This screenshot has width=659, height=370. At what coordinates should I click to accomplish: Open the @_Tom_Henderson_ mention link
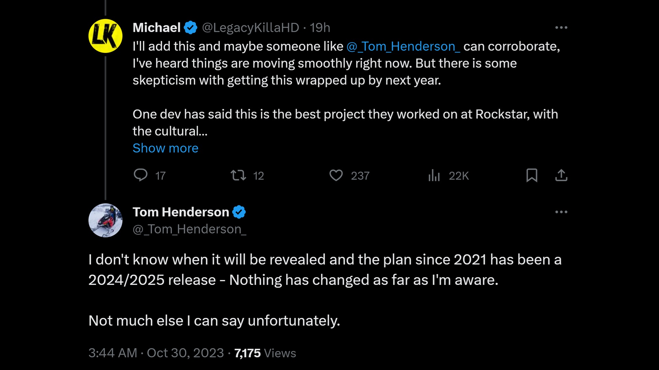pyautogui.click(x=404, y=46)
